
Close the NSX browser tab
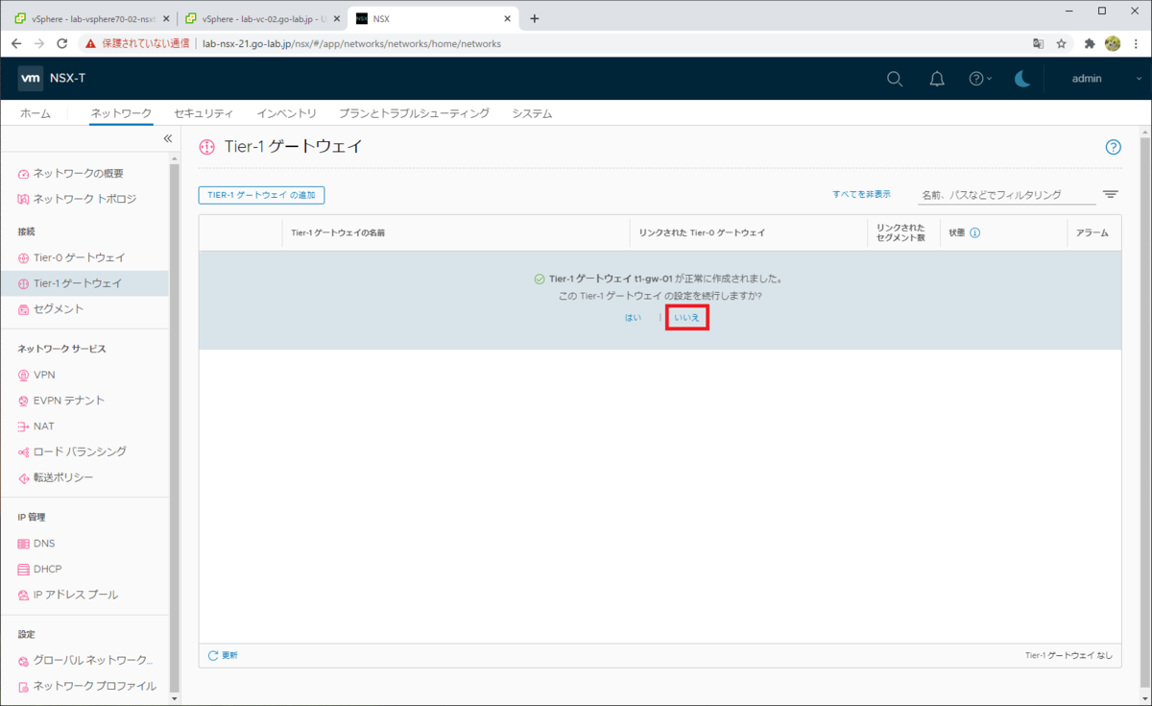(x=507, y=18)
